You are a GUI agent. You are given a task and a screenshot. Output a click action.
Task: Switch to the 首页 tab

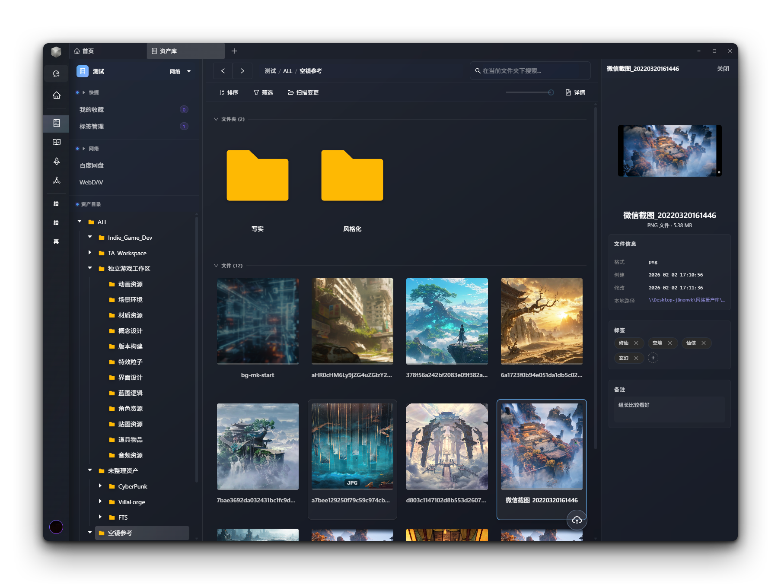click(x=84, y=51)
